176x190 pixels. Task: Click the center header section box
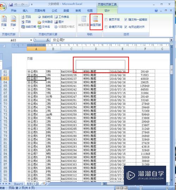[100, 65]
